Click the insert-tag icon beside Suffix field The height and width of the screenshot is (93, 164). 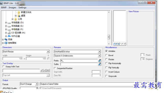[100, 64]
